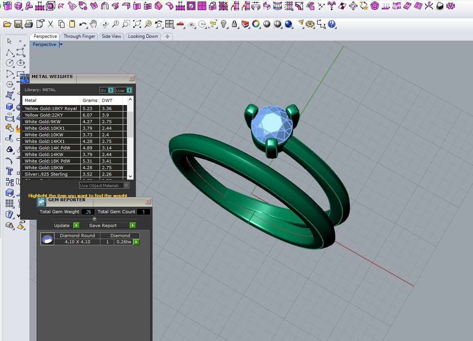
Task: Click the Metal column header
Action: (51, 100)
